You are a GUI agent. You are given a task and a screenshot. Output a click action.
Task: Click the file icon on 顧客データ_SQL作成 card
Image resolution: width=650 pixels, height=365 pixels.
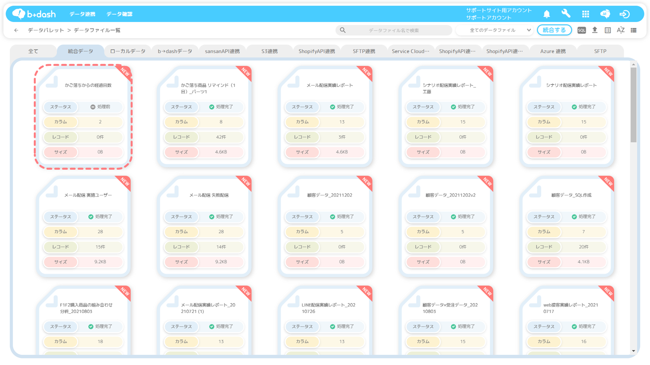point(535,191)
